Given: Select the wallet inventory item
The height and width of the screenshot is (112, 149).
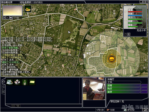Looking at the screenshot, I should tap(17, 82).
